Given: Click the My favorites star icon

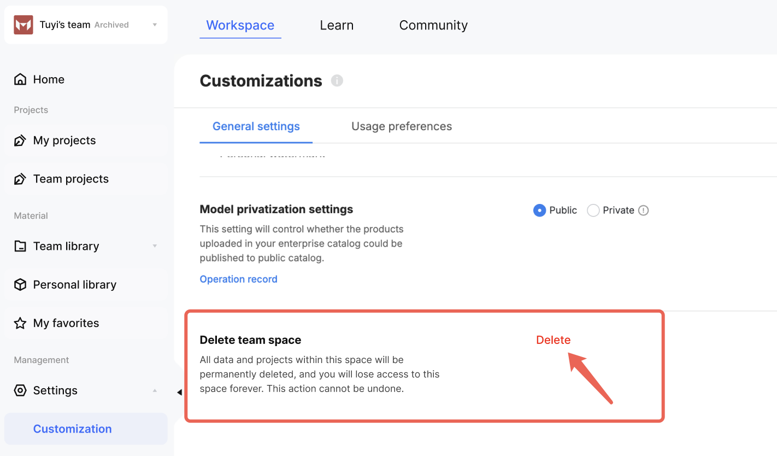Looking at the screenshot, I should (x=20, y=323).
